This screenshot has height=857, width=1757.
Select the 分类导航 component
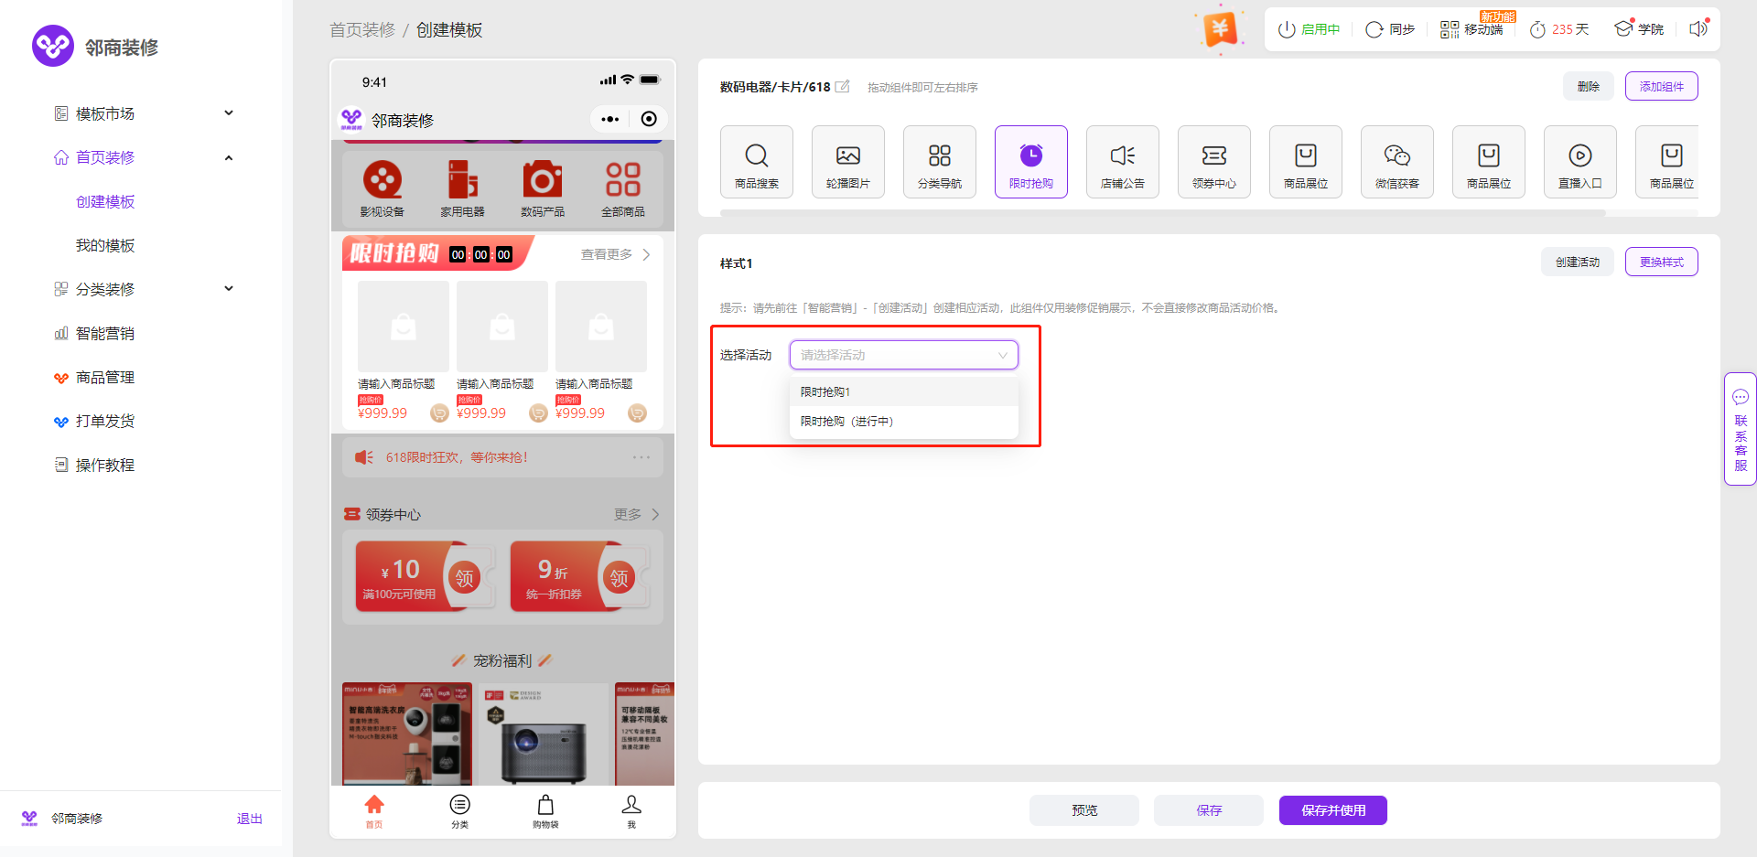[939, 162]
